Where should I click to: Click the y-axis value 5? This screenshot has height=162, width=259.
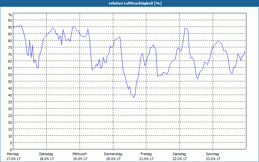[x=11, y=143]
